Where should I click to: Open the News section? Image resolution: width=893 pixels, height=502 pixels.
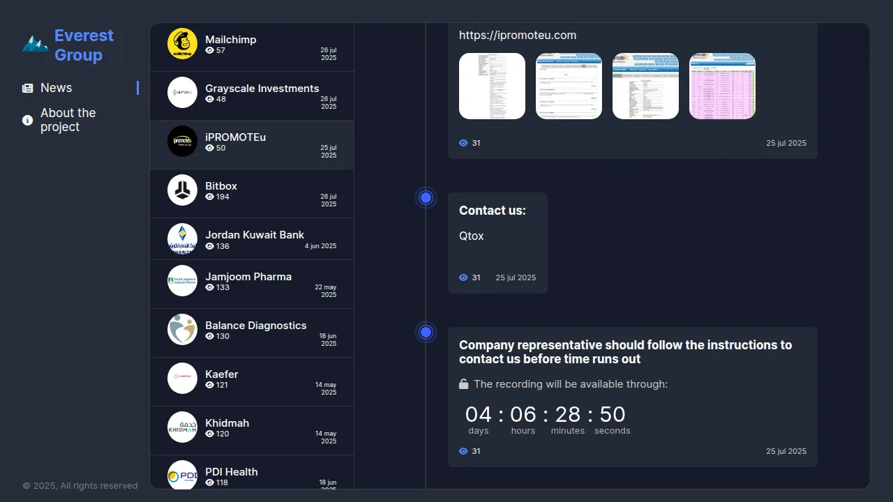coord(57,88)
